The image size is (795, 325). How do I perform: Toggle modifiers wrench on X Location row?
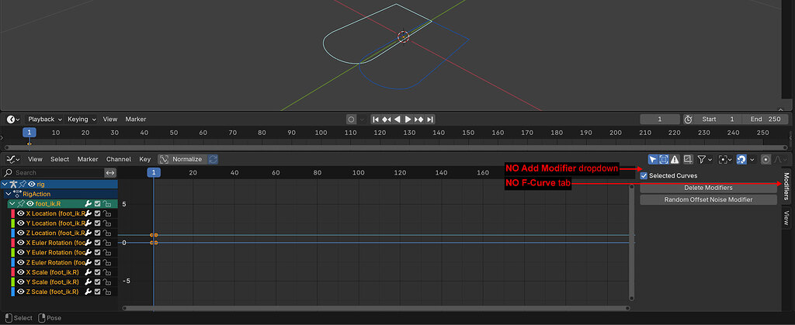[x=89, y=213]
